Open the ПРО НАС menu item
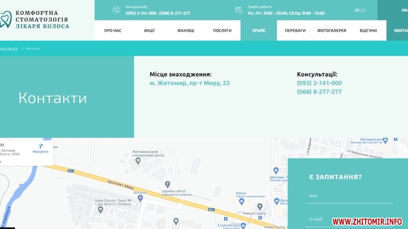Viewport: 408px width, 229px height. [x=113, y=31]
